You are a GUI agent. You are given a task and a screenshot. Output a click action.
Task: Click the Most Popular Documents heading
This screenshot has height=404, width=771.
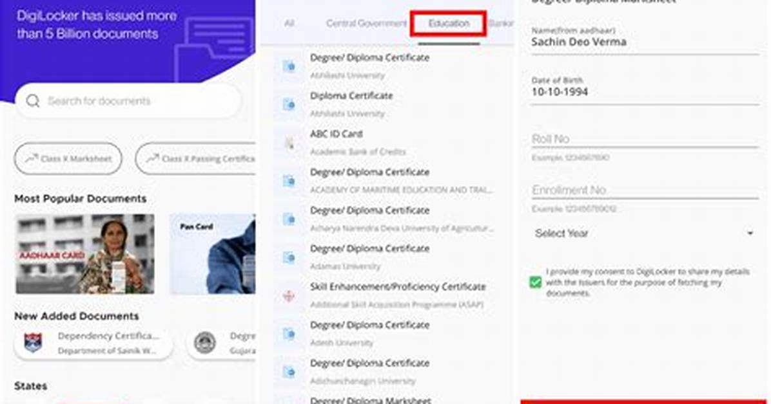pos(80,199)
